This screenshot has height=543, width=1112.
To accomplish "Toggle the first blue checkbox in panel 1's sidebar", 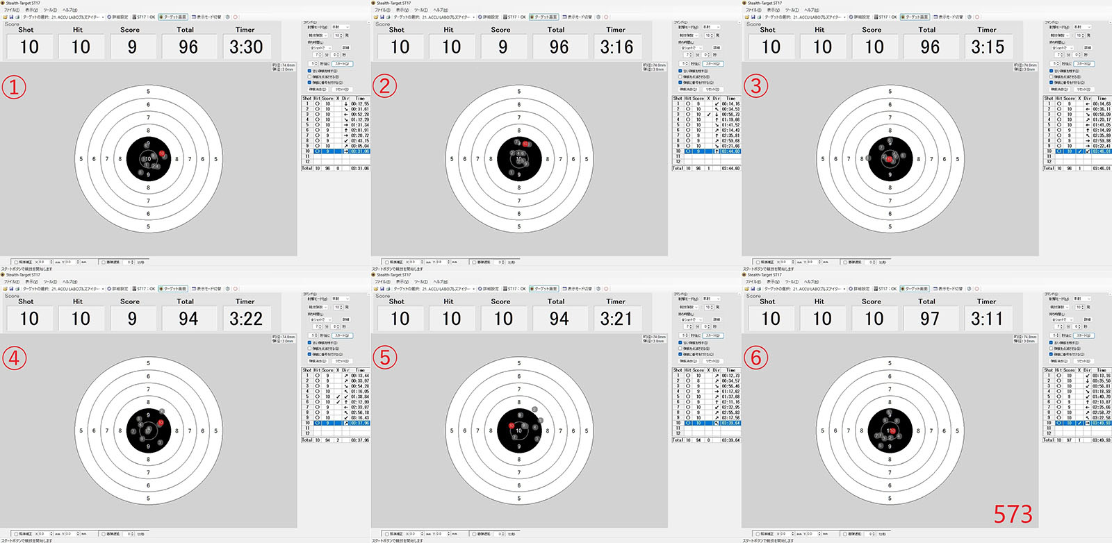I will [310, 71].
